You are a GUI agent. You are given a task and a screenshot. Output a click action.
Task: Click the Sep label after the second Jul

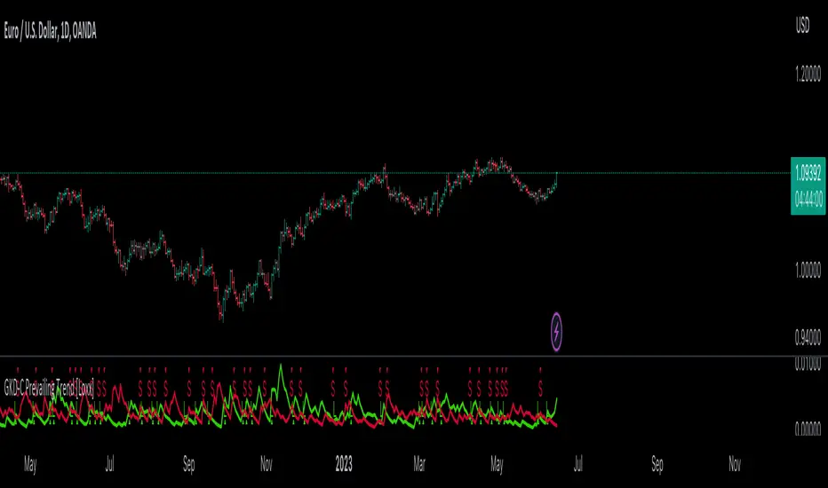tap(657, 464)
